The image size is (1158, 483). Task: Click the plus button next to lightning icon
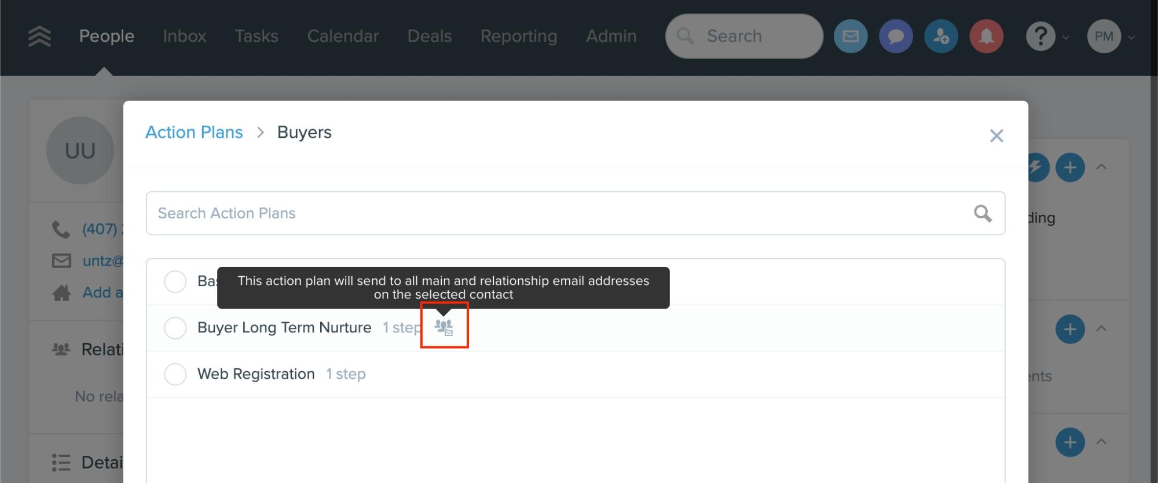(1070, 167)
